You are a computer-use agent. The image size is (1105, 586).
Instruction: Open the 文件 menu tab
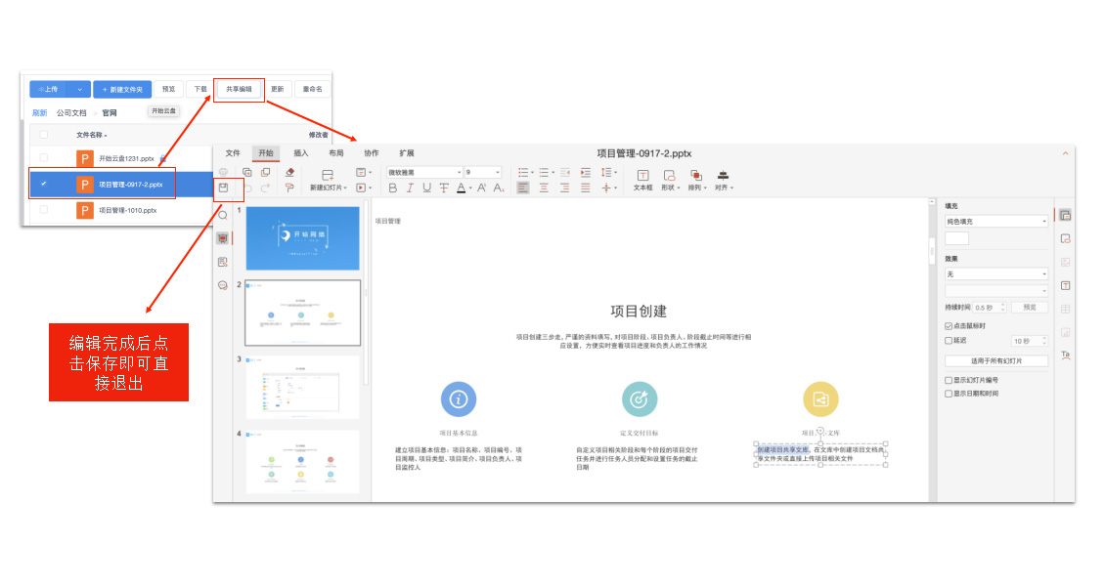(233, 153)
